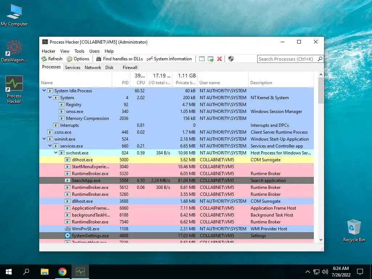This screenshot has height=279, width=372.
Task: Click the search magnifier icon
Action: point(320,59)
